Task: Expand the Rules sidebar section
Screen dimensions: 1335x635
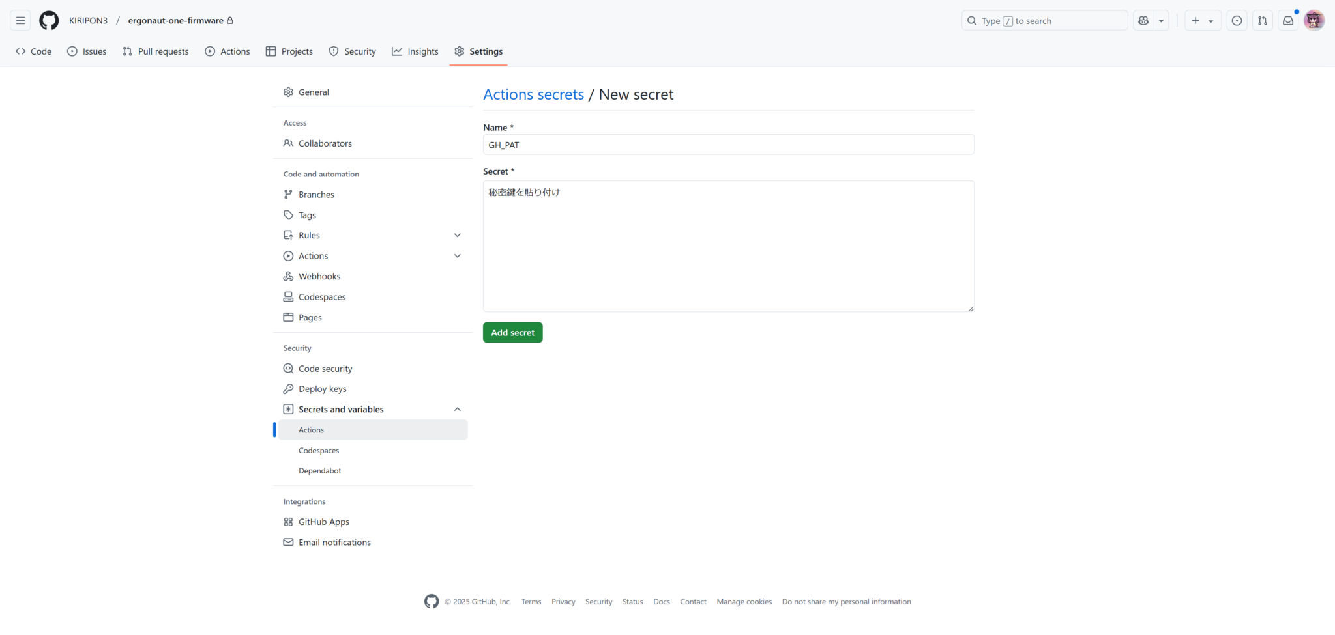Action: coord(457,236)
